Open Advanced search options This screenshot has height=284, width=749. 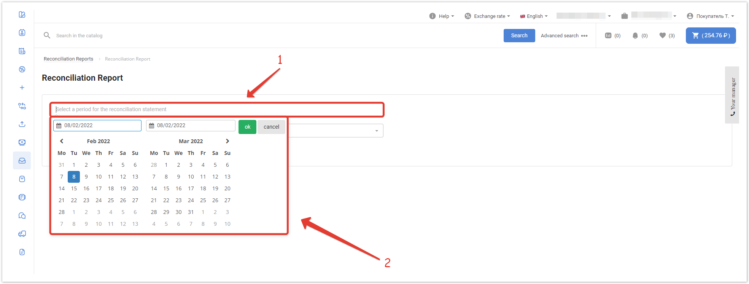(x=564, y=35)
